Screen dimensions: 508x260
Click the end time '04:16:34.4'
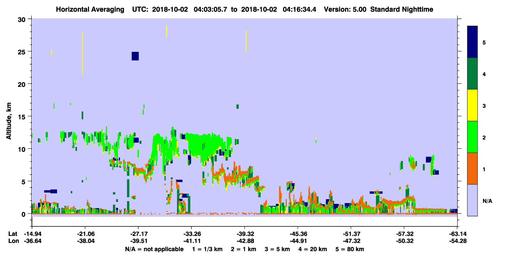[x=300, y=9]
